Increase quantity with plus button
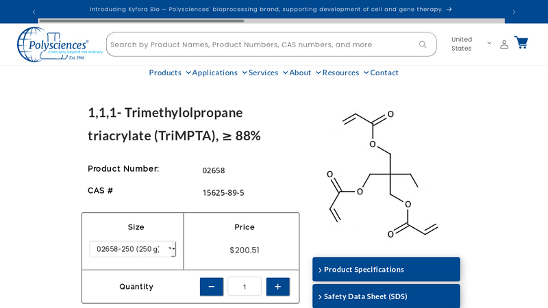The height and width of the screenshot is (308, 548). click(278, 287)
